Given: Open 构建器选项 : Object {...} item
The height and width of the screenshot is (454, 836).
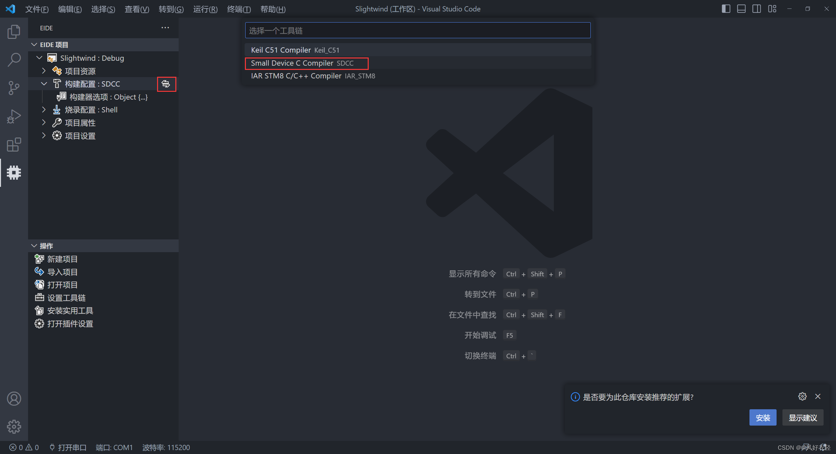Looking at the screenshot, I should point(103,97).
